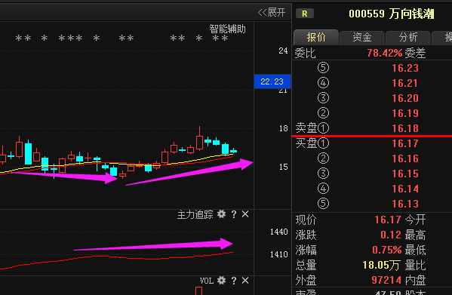Click the 1410 indicator axis label
452x295 pixels.
coord(278,254)
